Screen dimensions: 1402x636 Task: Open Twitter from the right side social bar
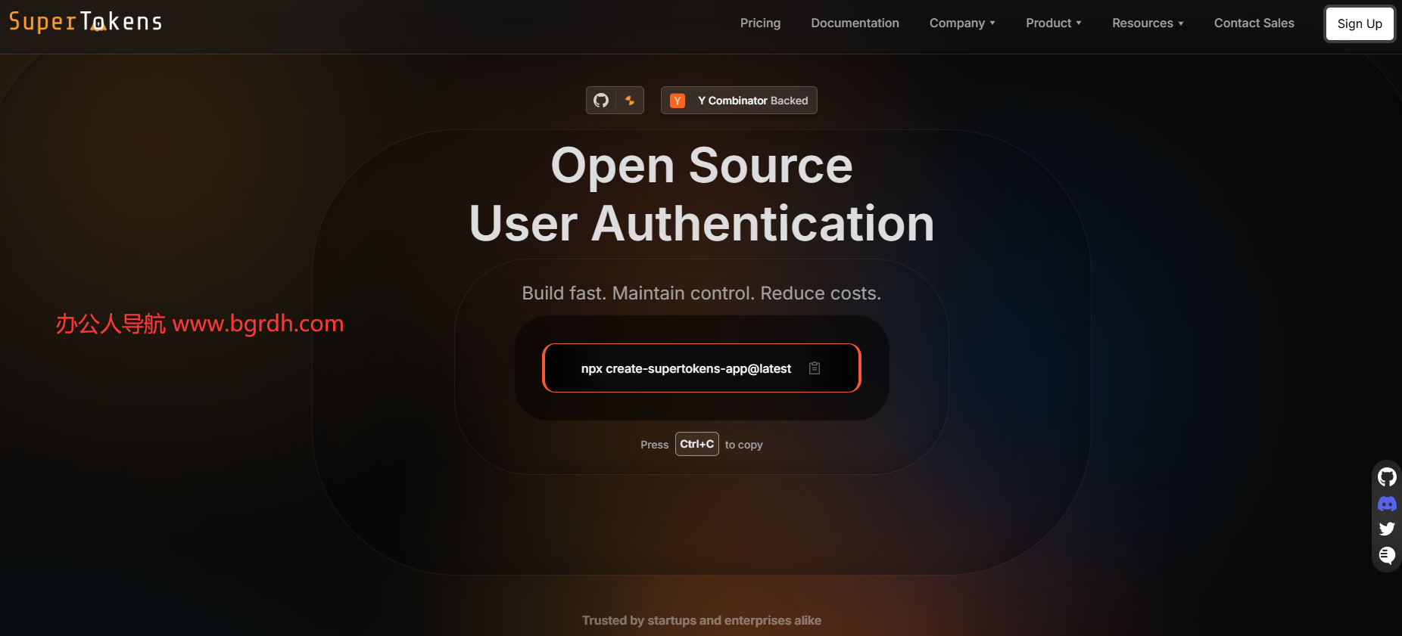[x=1387, y=529]
